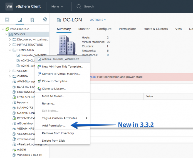Click the Clone to Library icon
The image size is (193, 158).
39,89
